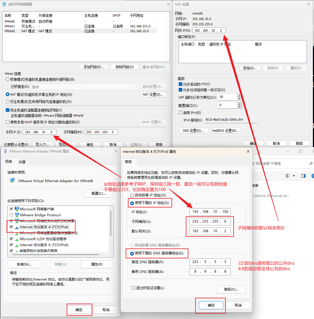
Task: Open 高级 button in IPv4 properties
Action: (x=231, y=289)
